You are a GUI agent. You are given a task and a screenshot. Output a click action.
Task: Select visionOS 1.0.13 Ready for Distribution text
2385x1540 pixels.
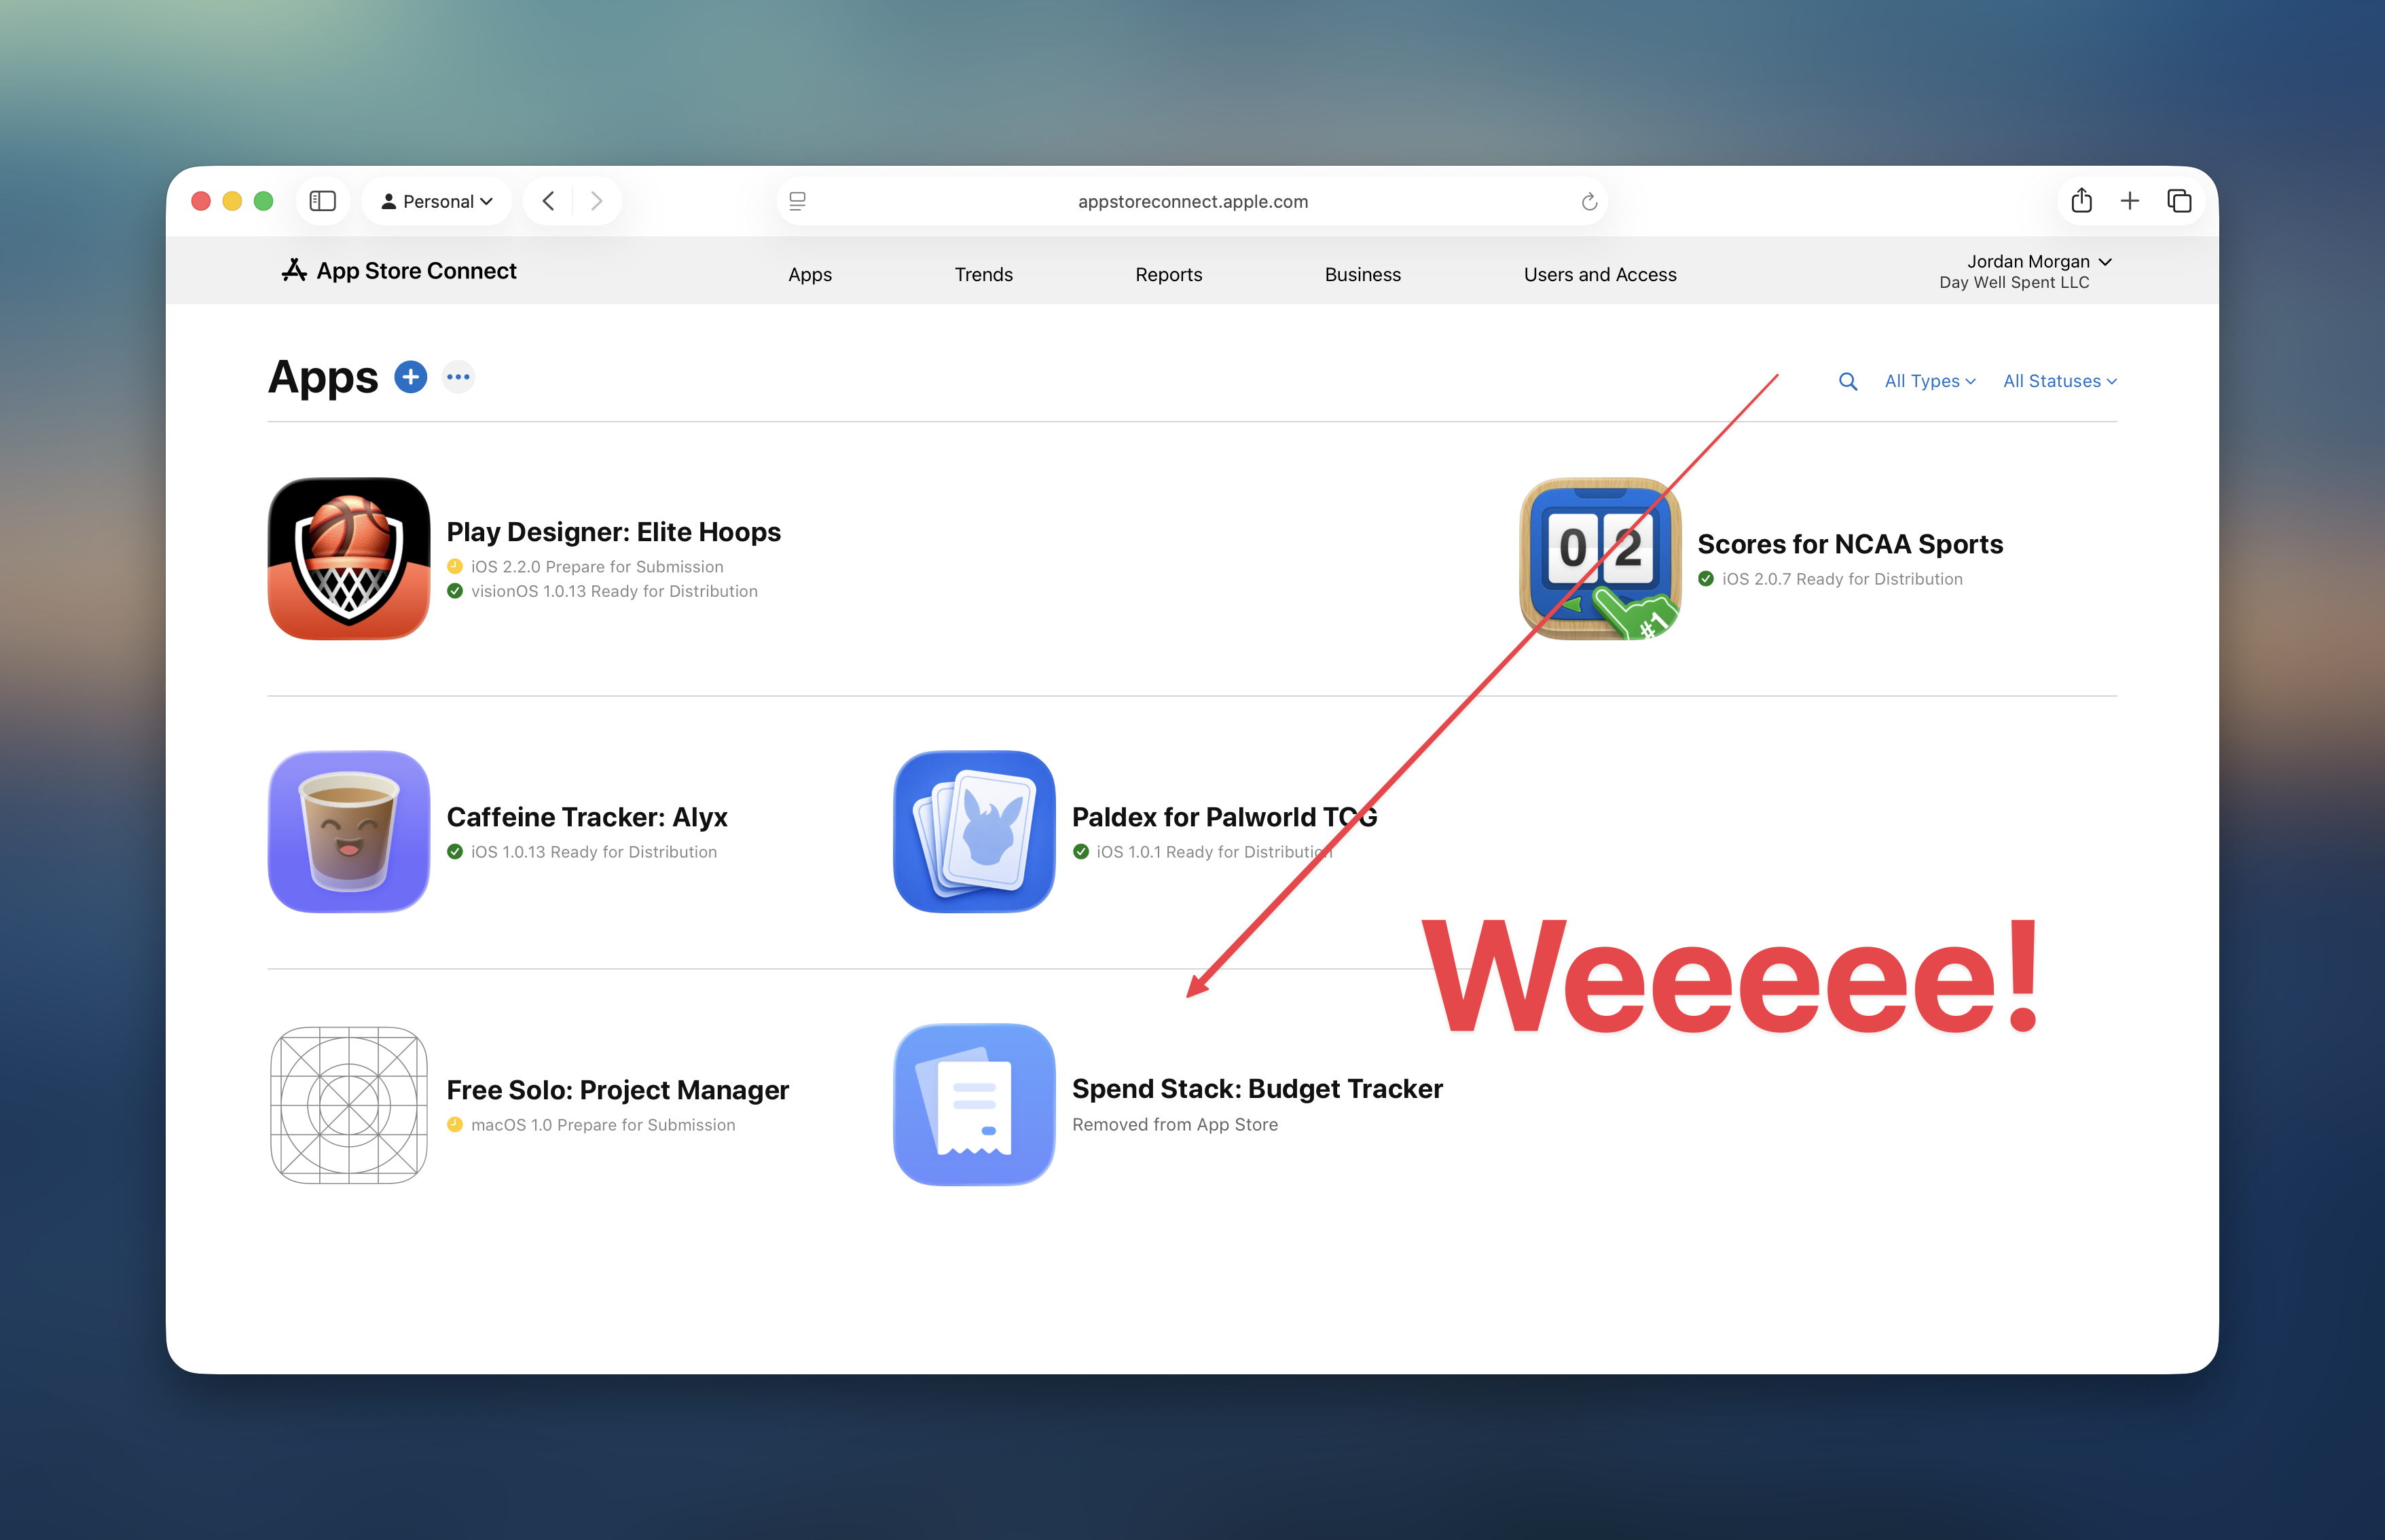pyautogui.click(x=614, y=591)
